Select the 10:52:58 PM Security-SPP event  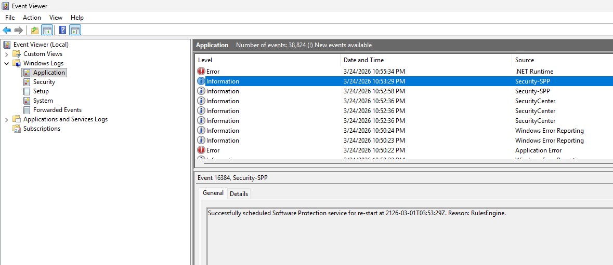pos(404,91)
